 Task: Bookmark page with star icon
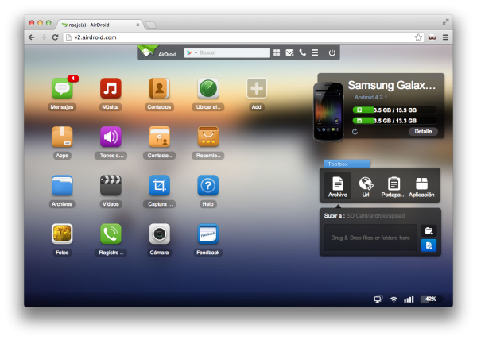point(418,37)
